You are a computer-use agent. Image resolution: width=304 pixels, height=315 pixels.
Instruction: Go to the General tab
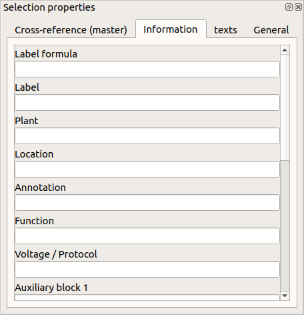(271, 30)
